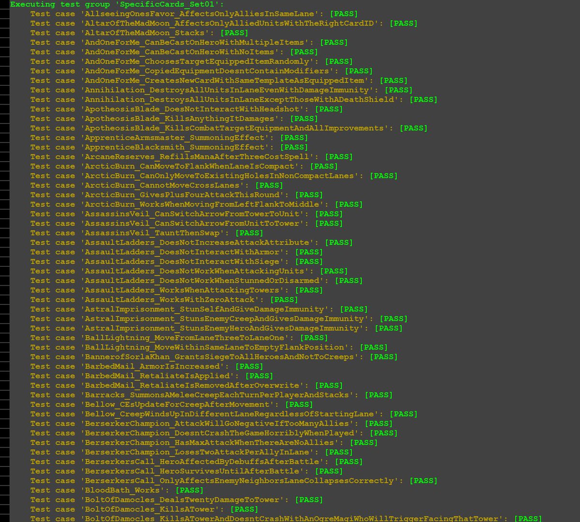Viewport: 580px width, 522px height.
Task: Select 'ArcticBurn_GivesPlusFourAttackThisRound' line
Action: (177, 195)
